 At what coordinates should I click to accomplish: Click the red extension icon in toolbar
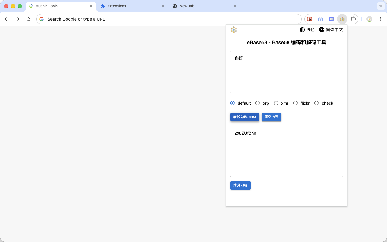[x=310, y=19]
